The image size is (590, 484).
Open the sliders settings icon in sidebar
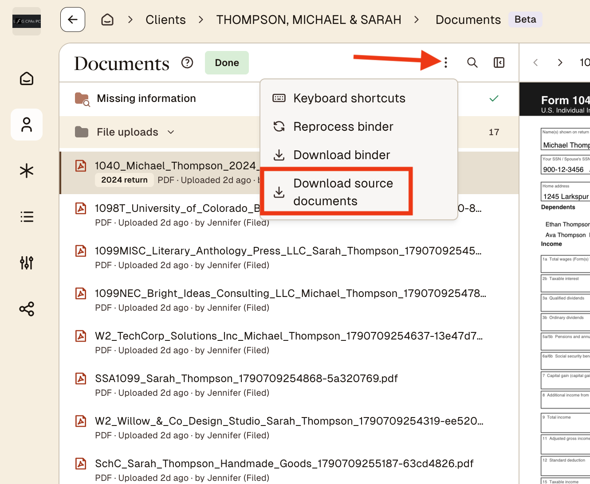click(27, 263)
